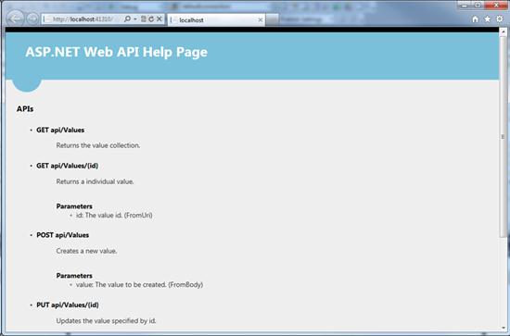
Task: Open a new tab beside localhost tab
Action: point(273,19)
